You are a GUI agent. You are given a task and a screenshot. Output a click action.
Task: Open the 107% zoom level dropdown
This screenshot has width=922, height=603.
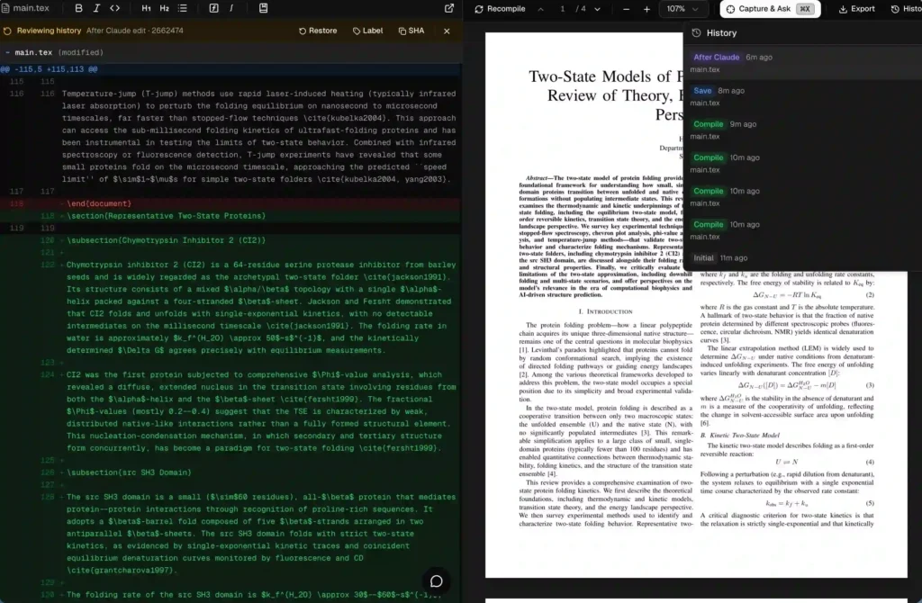682,8
